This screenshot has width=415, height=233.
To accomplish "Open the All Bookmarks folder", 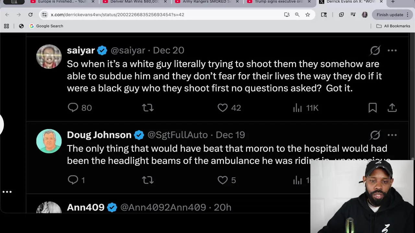I will pyautogui.click(x=393, y=26).
